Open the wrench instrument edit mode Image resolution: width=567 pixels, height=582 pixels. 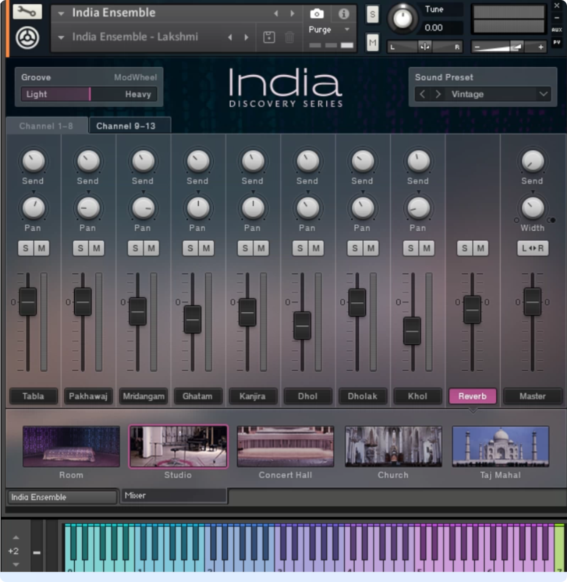click(27, 12)
